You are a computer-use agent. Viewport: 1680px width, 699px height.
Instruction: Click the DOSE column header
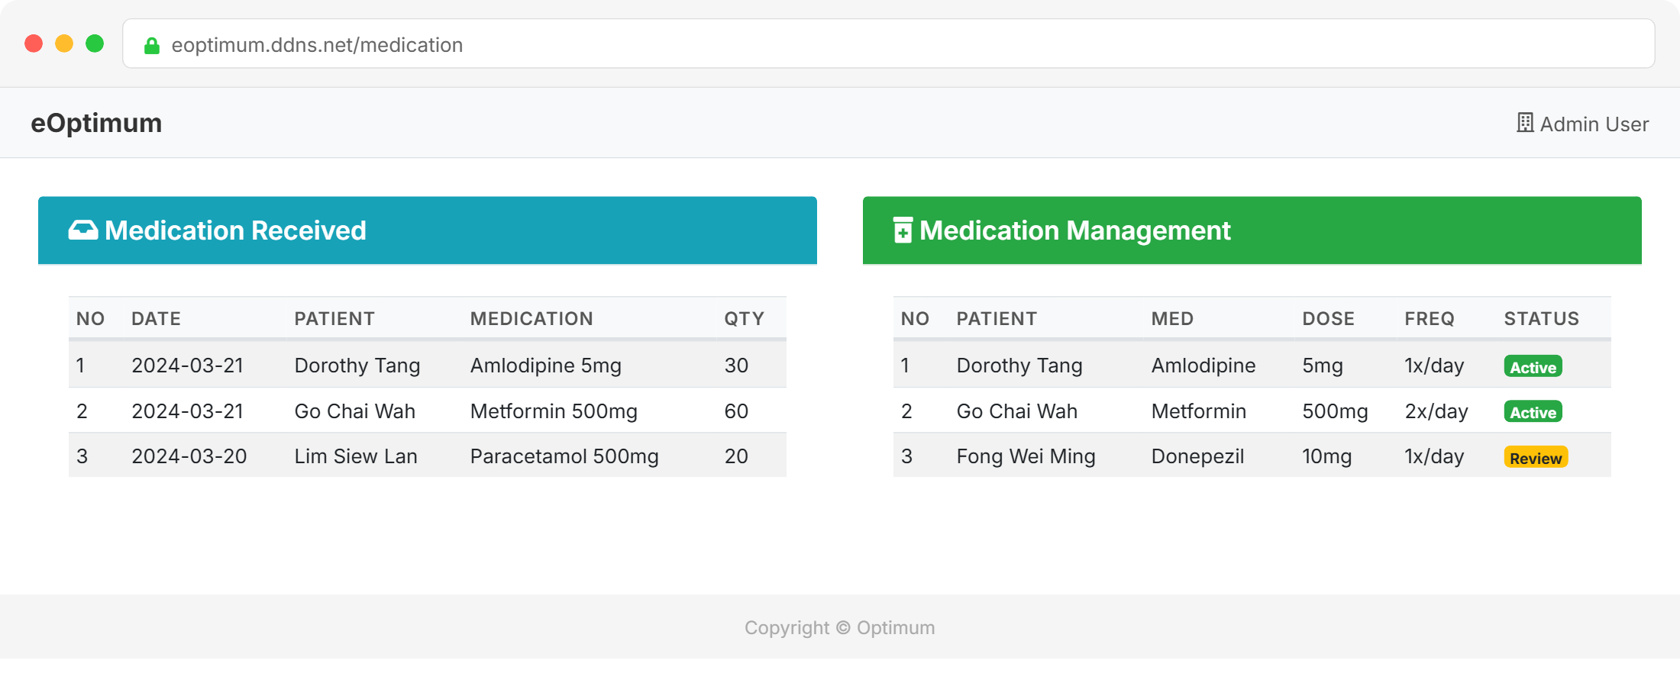tap(1328, 319)
